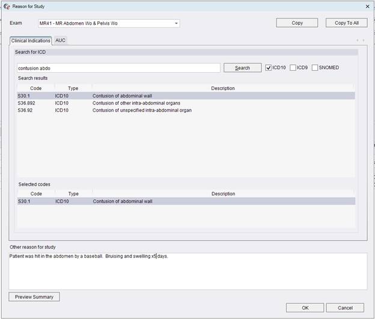Select S36.92 unspecified intra-abdominal organ result
The image size is (375, 319).
coord(142,111)
